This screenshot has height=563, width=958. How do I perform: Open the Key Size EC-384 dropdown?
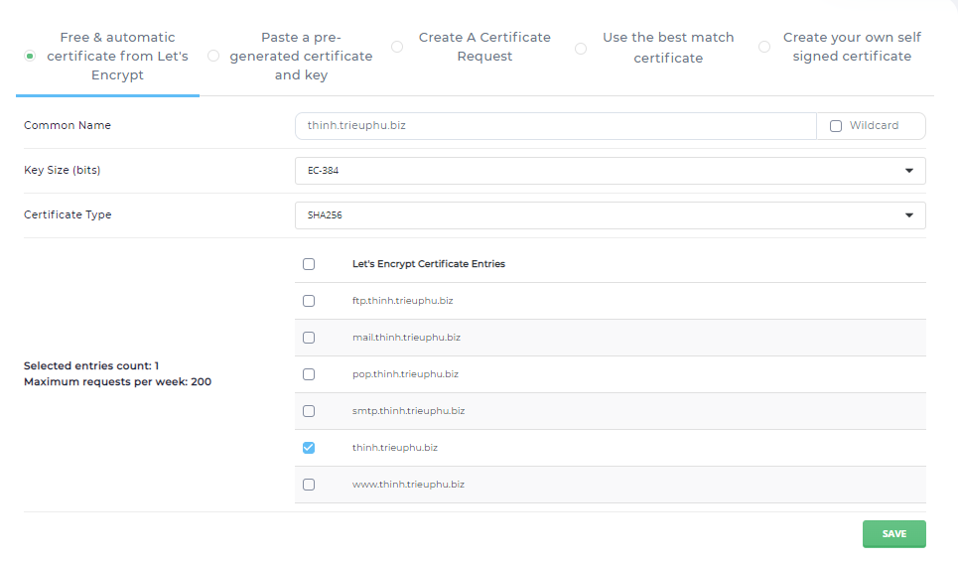[610, 171]
